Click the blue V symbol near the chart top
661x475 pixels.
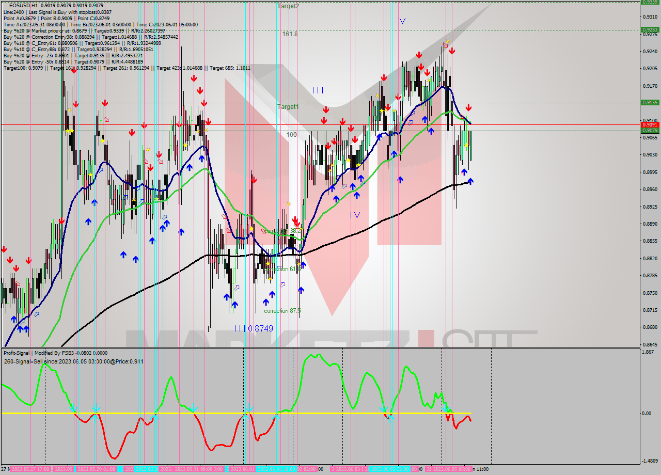(x=402, y=21)
